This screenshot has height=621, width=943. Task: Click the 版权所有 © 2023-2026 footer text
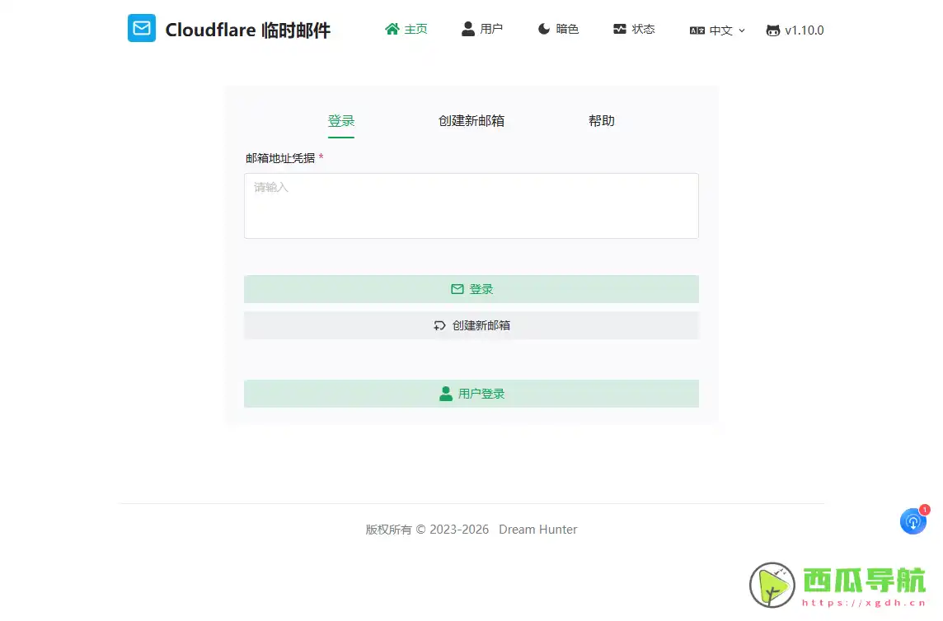(x=427, y=530)
